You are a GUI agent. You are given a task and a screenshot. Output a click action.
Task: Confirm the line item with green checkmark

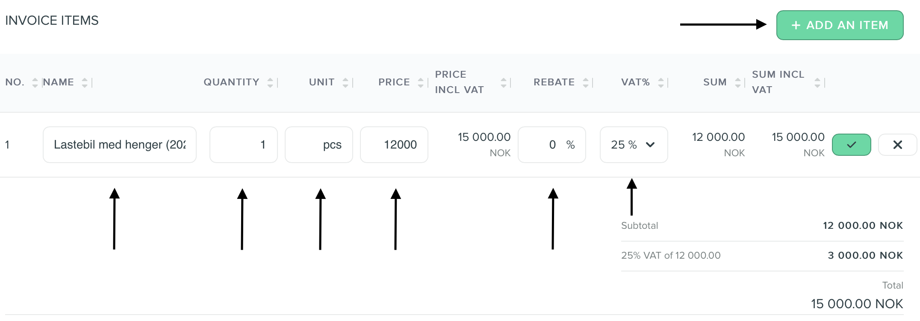851,145
